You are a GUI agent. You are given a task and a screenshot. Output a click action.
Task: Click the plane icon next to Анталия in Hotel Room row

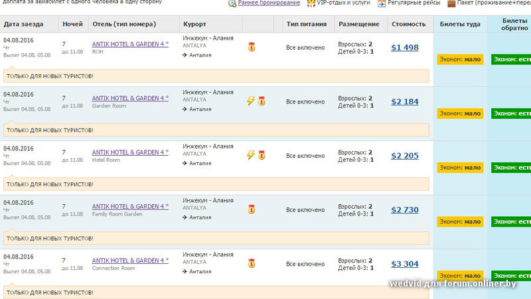click(x=185, y=163)
